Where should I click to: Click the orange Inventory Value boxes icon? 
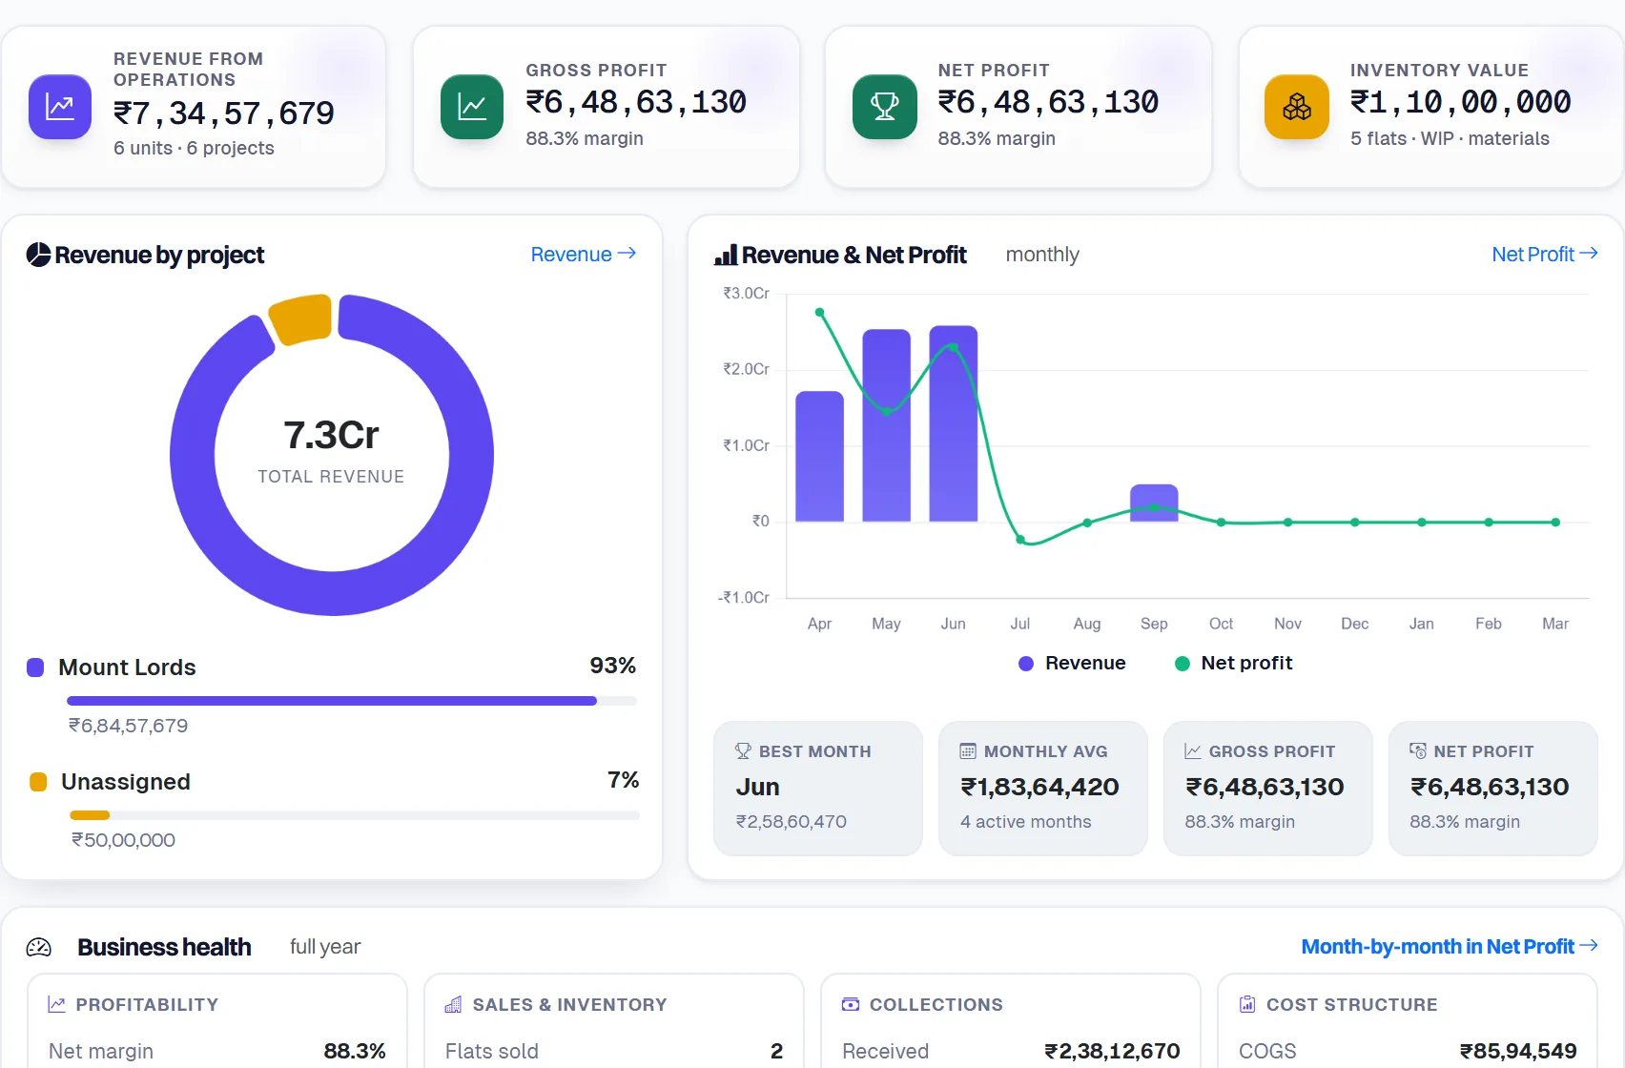coord(1297,107)
